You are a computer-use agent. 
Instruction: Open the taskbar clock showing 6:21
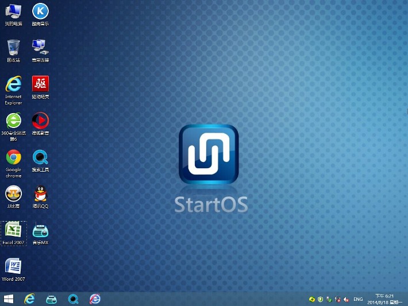[384, 296]
